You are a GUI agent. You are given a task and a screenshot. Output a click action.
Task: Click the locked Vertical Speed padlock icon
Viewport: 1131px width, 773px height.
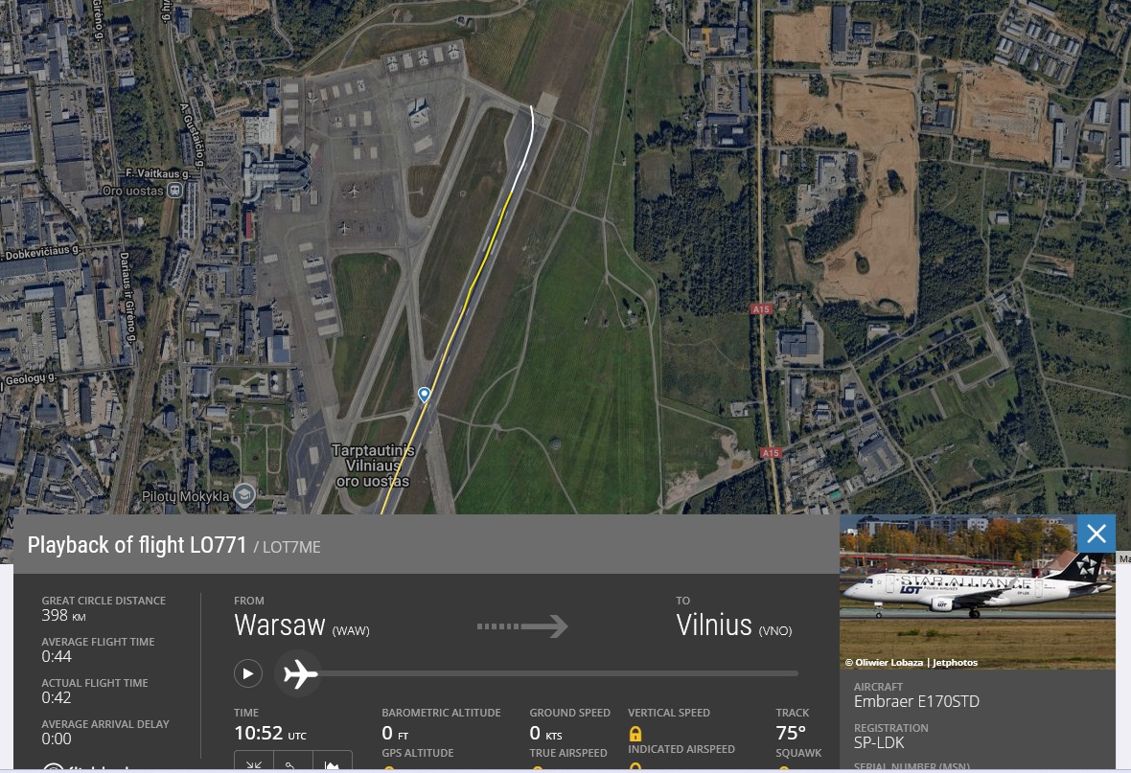pyautogui.click(x=635, y=734)
